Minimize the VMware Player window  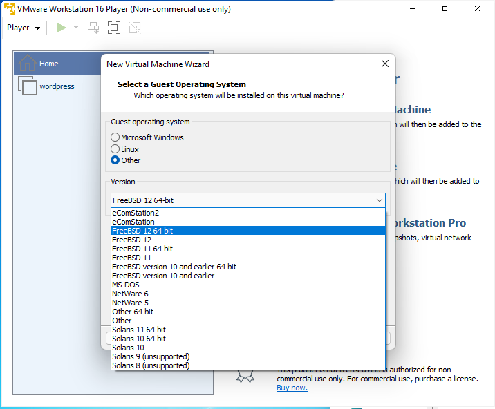[412, 9]
